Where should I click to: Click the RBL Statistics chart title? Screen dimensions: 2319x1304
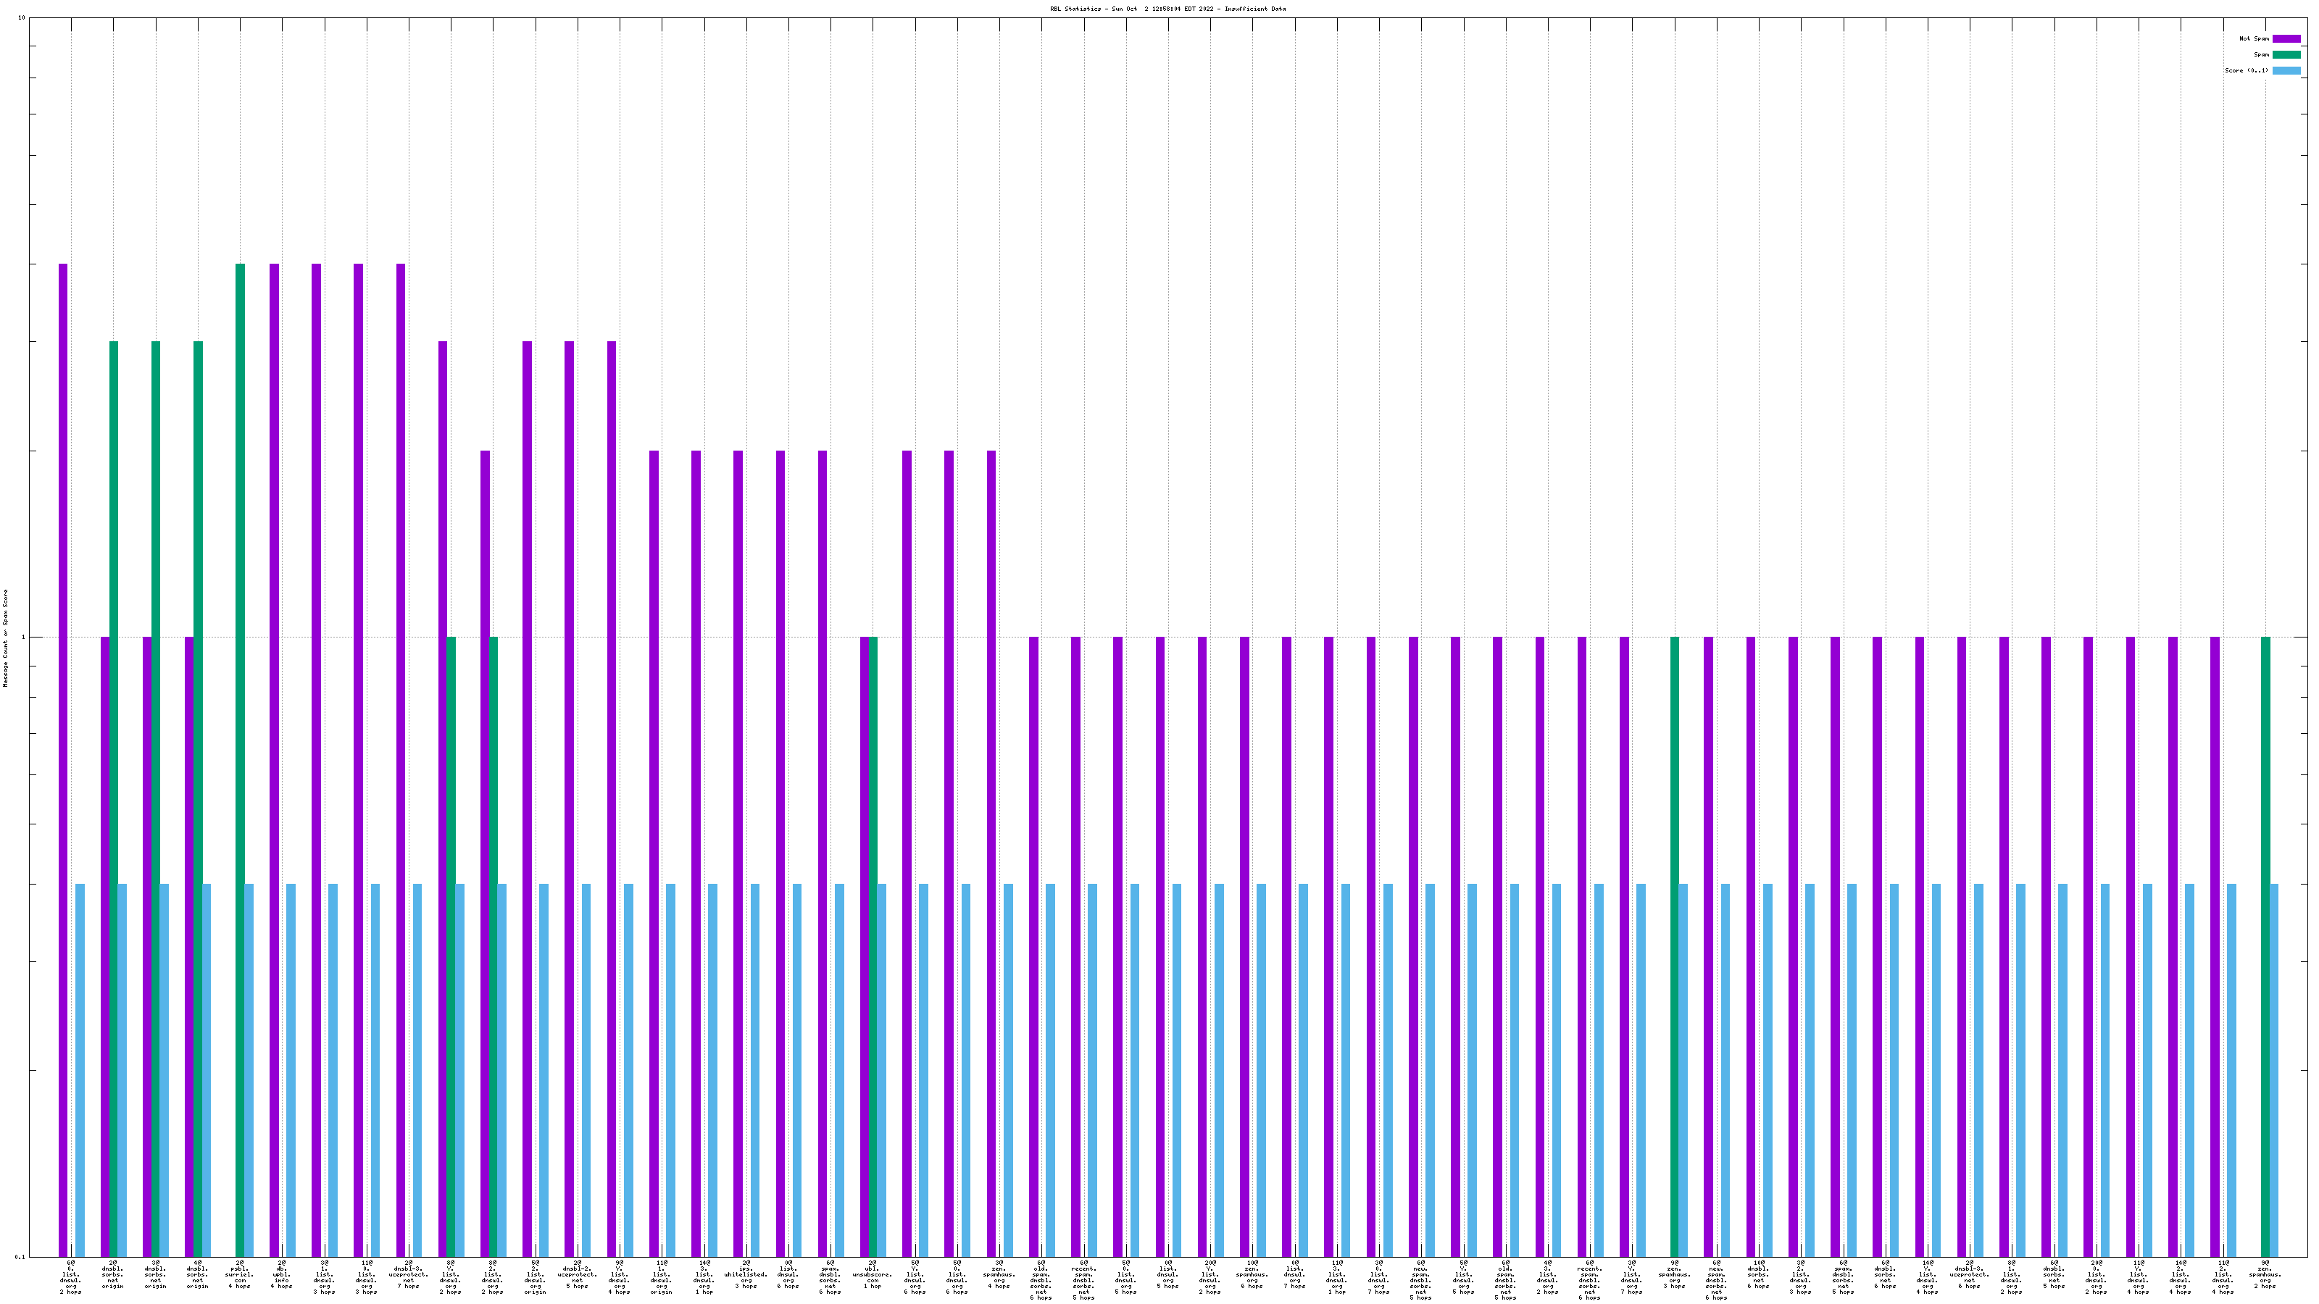[1167, 9]
